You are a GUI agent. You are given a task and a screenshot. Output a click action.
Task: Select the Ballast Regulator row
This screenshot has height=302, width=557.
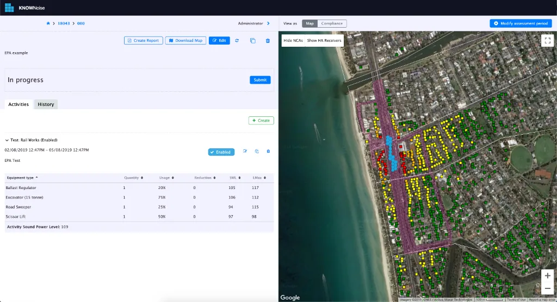tap(139, 188)
